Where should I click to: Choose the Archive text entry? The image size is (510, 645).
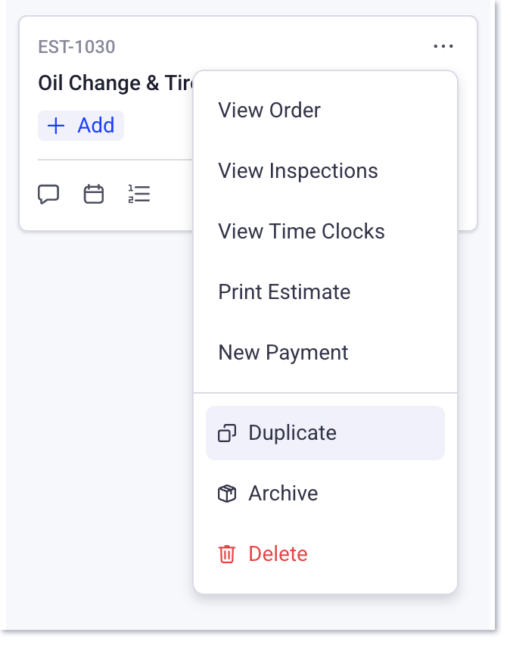tap(283, 493)
